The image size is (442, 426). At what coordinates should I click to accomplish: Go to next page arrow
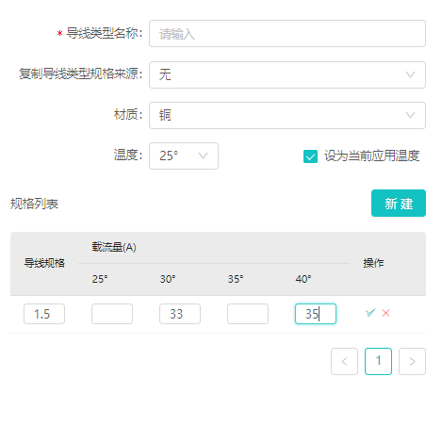coord(412,361)
